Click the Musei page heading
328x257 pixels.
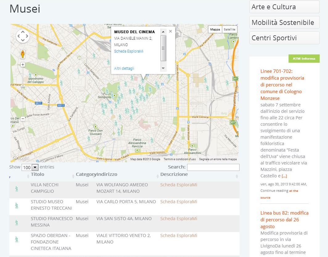pos(25,9)
